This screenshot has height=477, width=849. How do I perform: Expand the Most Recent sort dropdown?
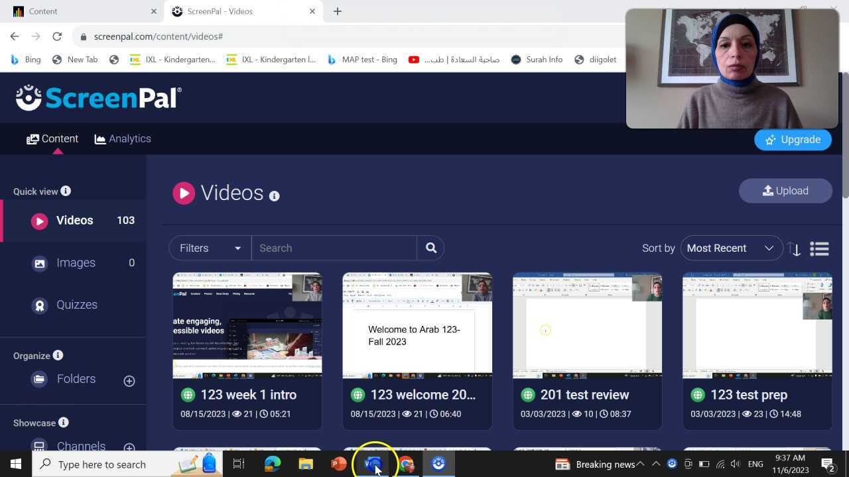tap(730, 248)
